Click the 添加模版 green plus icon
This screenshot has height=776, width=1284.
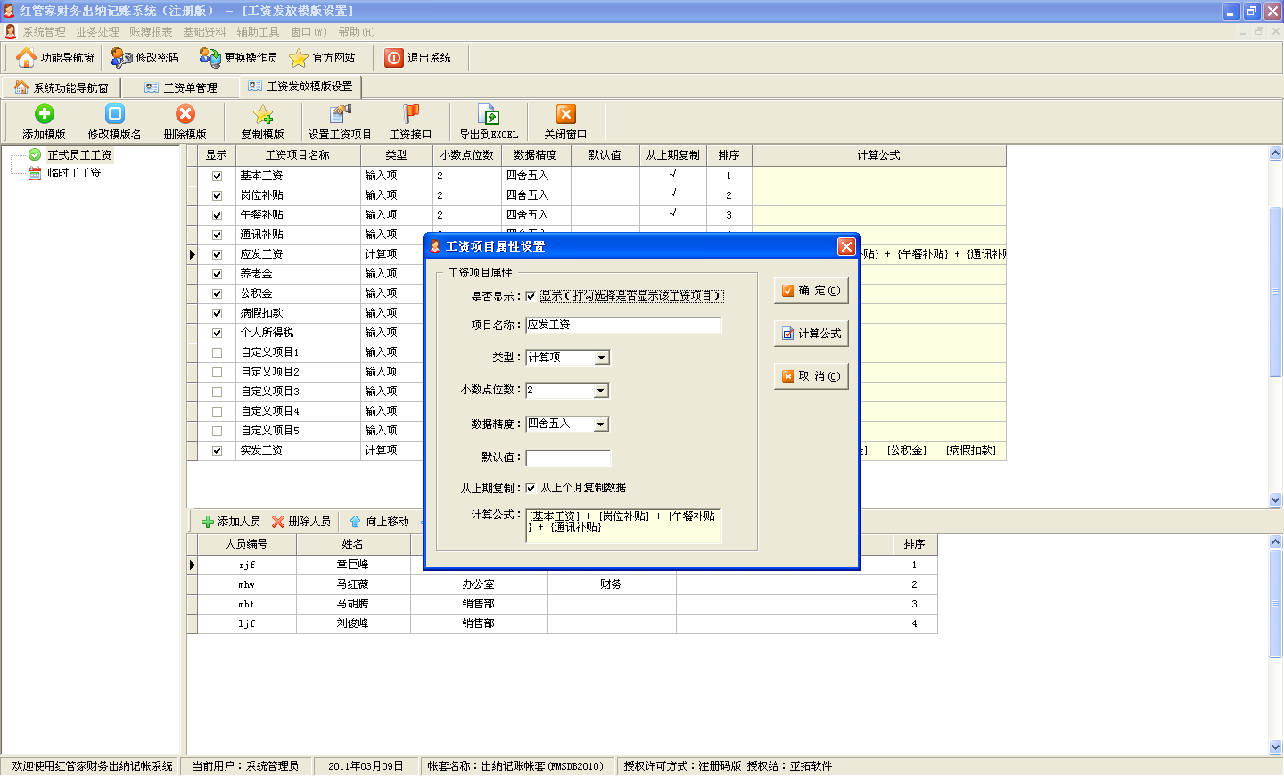44,114
